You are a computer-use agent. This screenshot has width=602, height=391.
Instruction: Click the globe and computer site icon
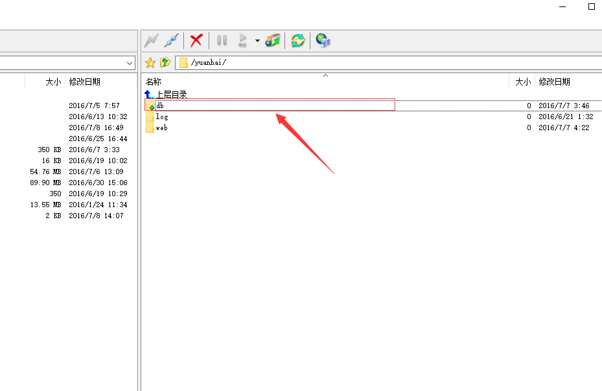323,40
